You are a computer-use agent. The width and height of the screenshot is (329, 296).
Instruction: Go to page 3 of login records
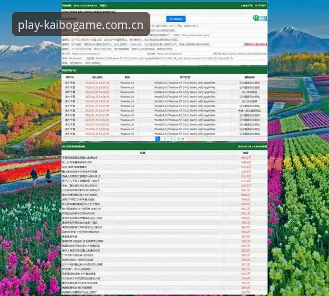171,139
